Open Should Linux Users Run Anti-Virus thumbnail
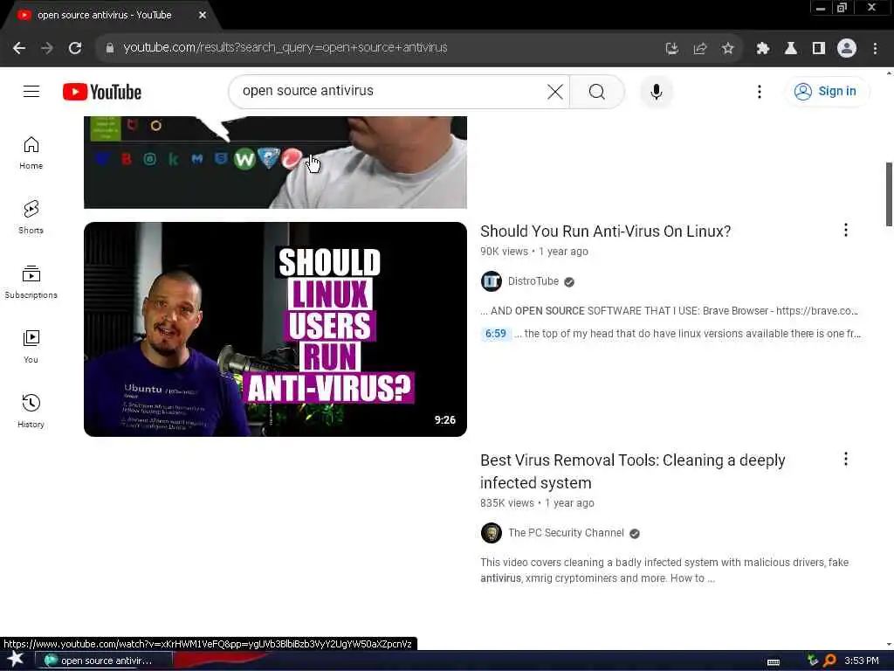The height and width of the screenshot is (671, 894). click(275, 329)
